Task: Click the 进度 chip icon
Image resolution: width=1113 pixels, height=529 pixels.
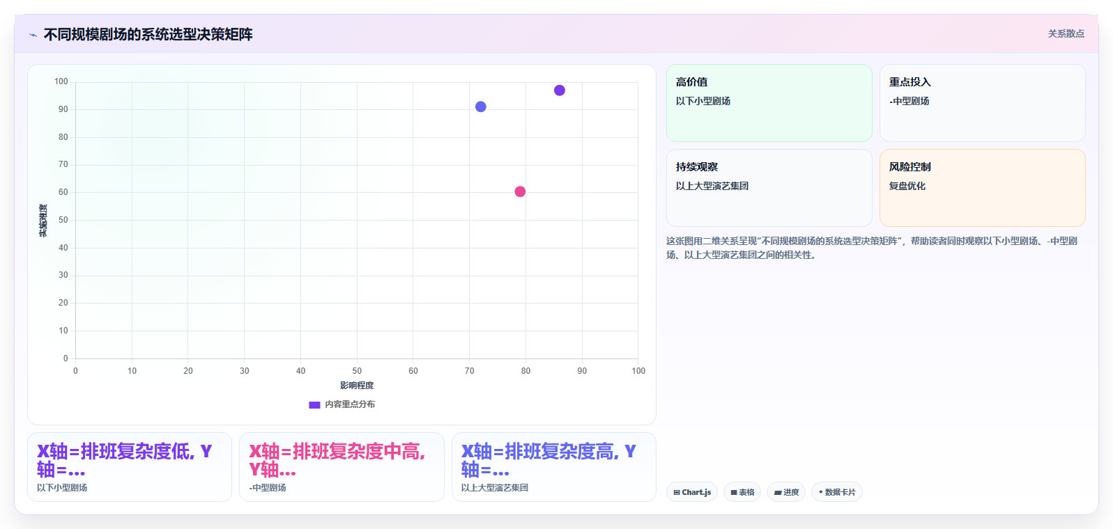Action: pyautogui.click(x=778, y=493)
